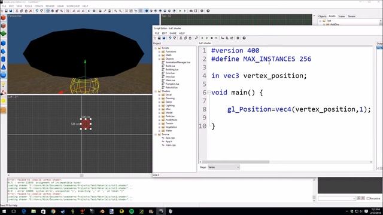This screenshot has width=383, height=215.
Task: Click the run play arrow in the Script Editor toolbar
Action: coord(202,38)
